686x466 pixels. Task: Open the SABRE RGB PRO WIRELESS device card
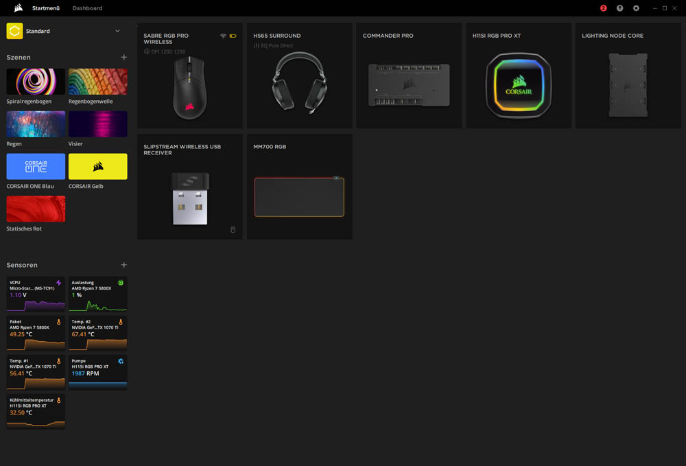pyautogui.click(x=190, y=75)
